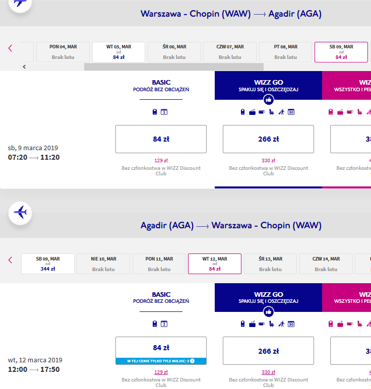The height and width of the screenshot is (389, 371).
Task: Click return pink checked baggage icon
Action: pos(350,324)
